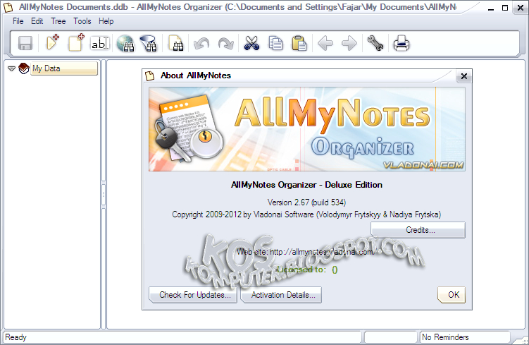
Task: Open the Help menu
Action: [106, 21]
